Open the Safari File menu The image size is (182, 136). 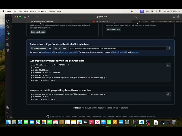(15, 11)
